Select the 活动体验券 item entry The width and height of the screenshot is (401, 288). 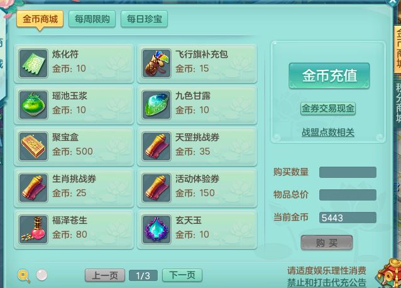[x=197, y=188]
